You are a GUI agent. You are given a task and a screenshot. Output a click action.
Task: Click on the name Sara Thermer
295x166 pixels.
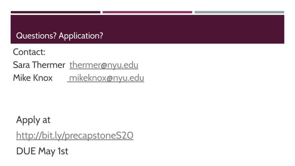[x=39, y=65]
